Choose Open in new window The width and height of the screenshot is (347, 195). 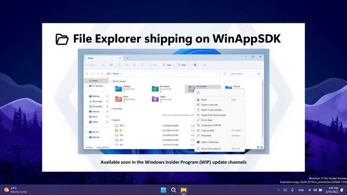click(219, 110)
